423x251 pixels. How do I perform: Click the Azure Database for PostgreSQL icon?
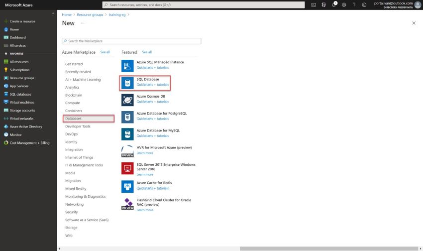coord(127,117)
